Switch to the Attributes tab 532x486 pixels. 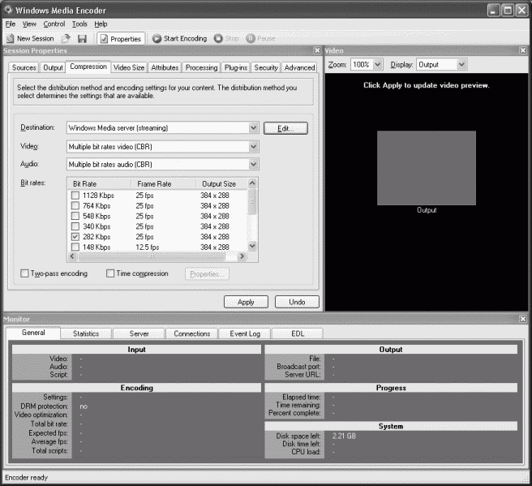165,68
